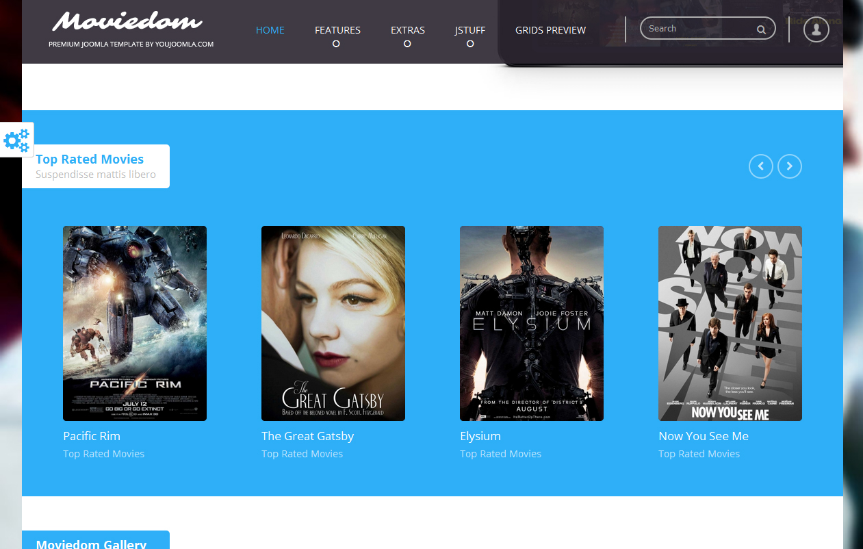Open the Now You See Me link

(x=703, y=435)
